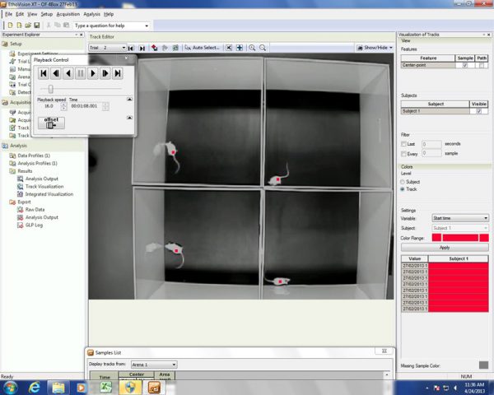Click the last red Color Range swatch

click(484, 238)
